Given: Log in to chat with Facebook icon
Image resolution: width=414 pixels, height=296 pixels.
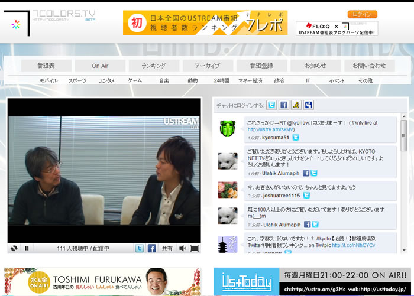Looking at the screenshot, I should (x=284, y=105).
